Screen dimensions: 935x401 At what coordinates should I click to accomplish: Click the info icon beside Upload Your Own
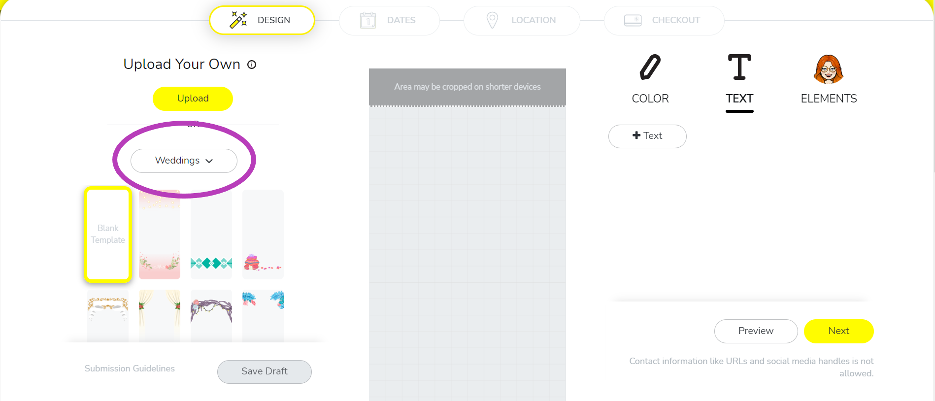[252, 65]
